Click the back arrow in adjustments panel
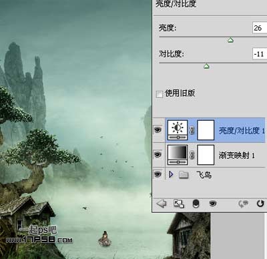The width and height of the screenshot is (267, 259). (x=162, y=204)
